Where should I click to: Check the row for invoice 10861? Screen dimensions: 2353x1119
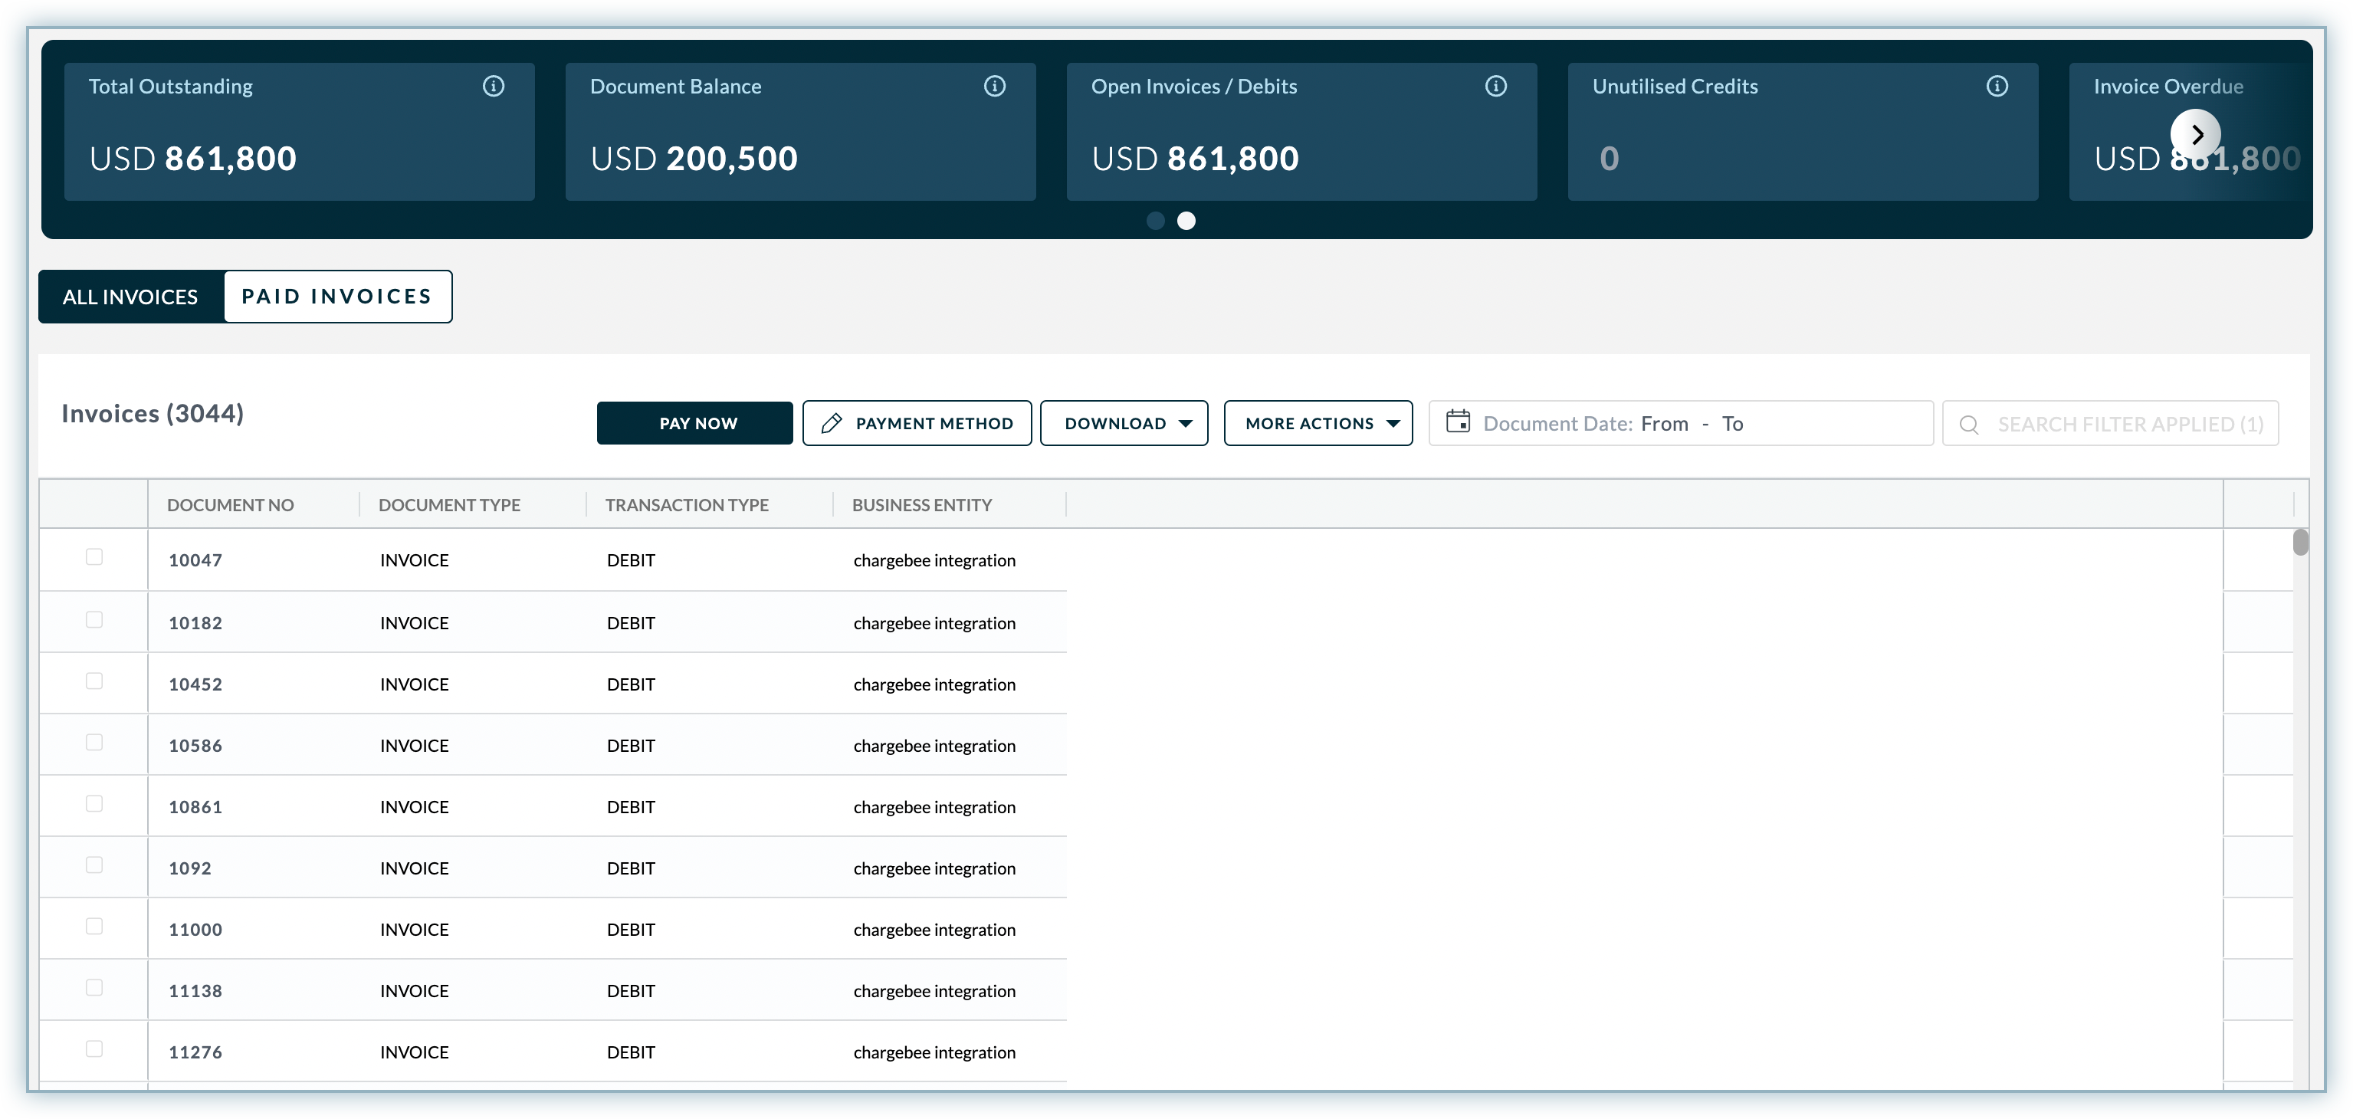(x=94, y=804)
